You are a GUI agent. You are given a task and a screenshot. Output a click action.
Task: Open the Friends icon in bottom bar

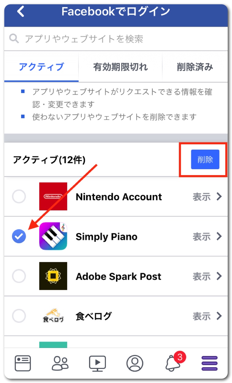60,363
